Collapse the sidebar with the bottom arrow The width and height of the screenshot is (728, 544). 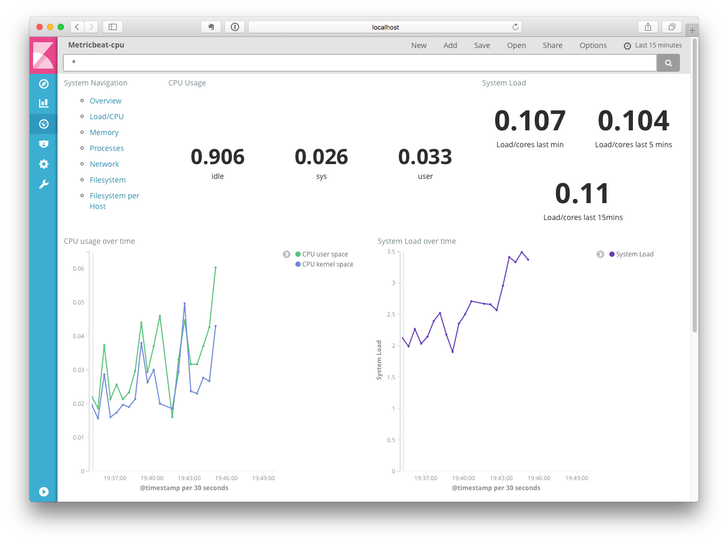coord(43,491)
